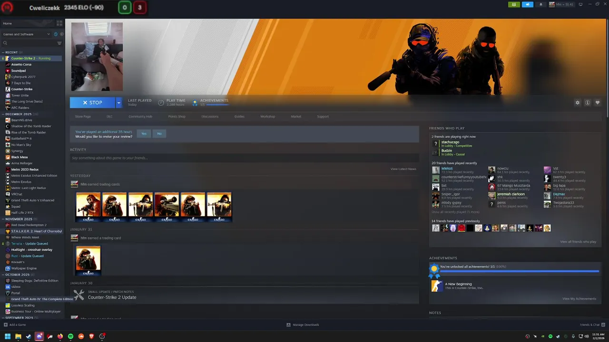Screen dimensions: 609x342
Task: Click Soundpad game icon in list
Action: (x=8, y=71)
